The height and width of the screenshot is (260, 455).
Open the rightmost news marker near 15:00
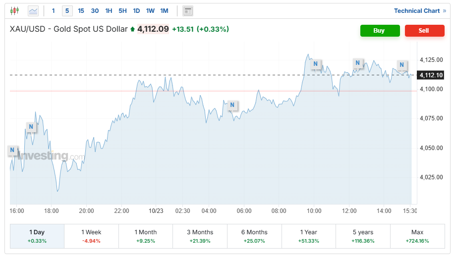(x=402, y=65)
